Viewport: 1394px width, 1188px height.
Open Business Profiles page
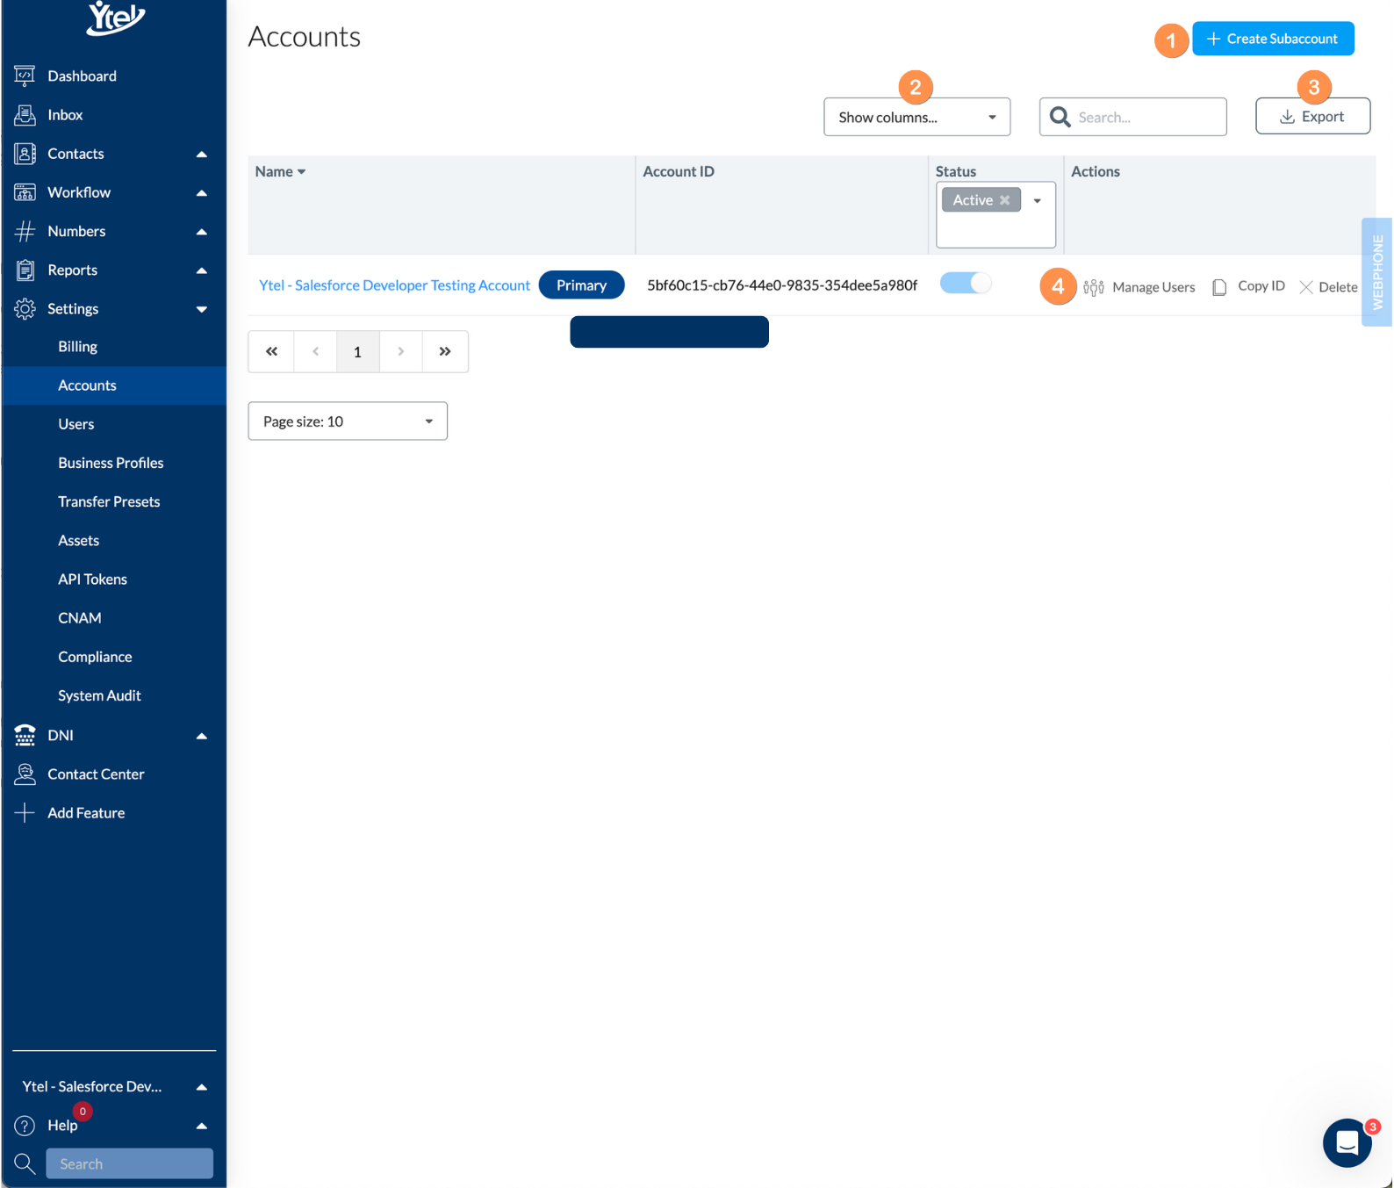[x=111, y=463]
